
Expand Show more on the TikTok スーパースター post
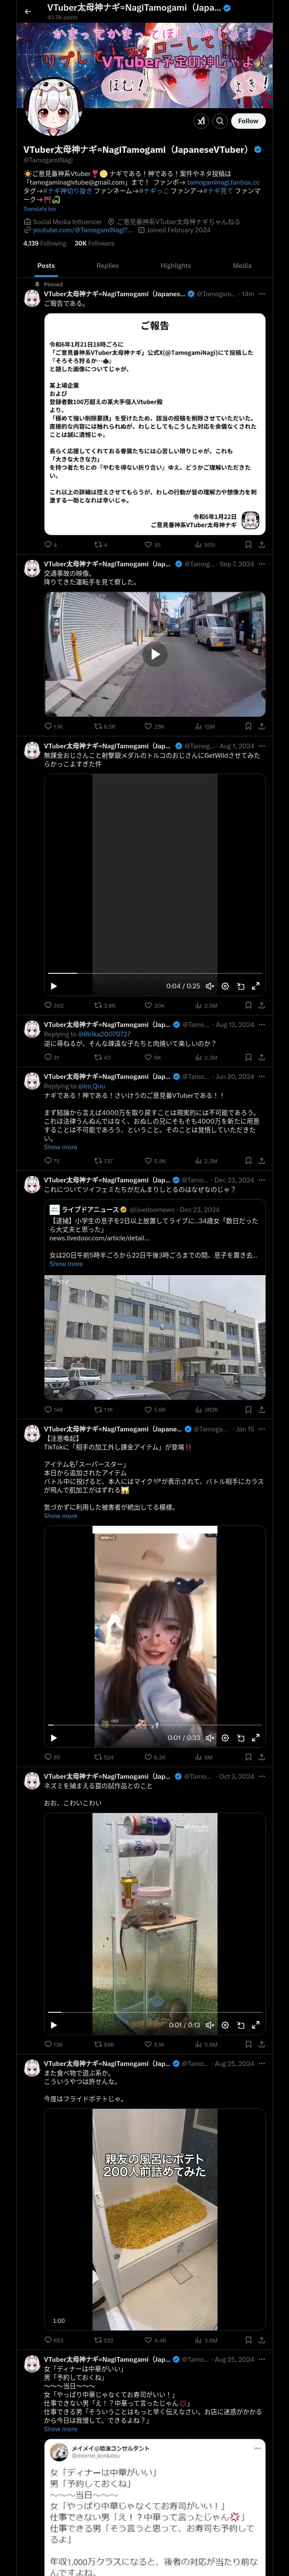(60, 1516)
